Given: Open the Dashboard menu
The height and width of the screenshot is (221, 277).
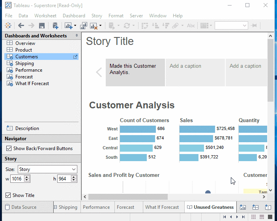Looking at the screenshot, I should point(74,16).
